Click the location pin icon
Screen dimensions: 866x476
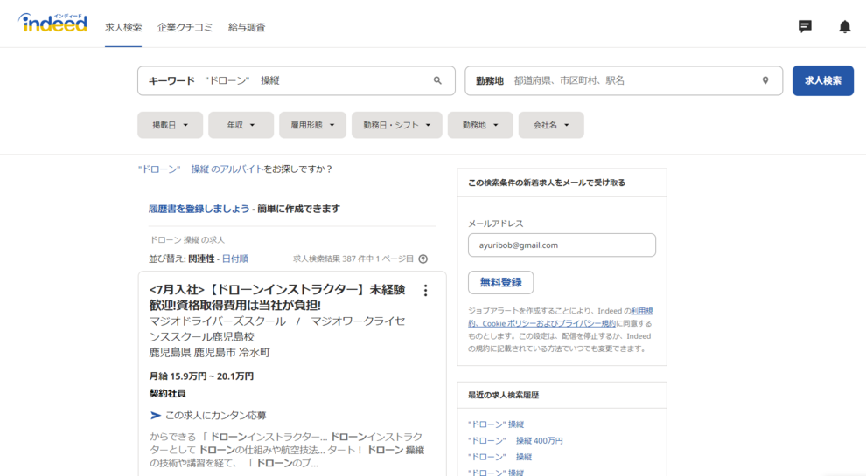click(765, 80)
